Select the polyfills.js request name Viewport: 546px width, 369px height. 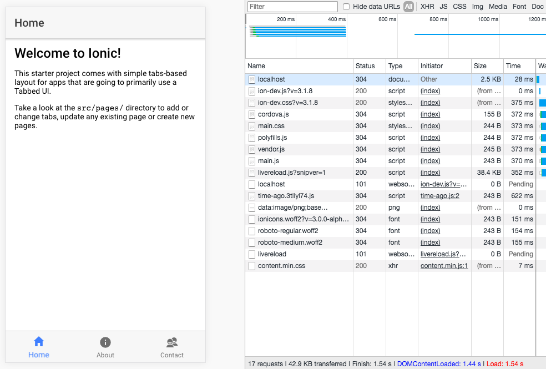pos(272,138)
